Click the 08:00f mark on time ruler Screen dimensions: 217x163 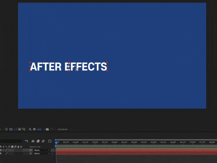212,142
